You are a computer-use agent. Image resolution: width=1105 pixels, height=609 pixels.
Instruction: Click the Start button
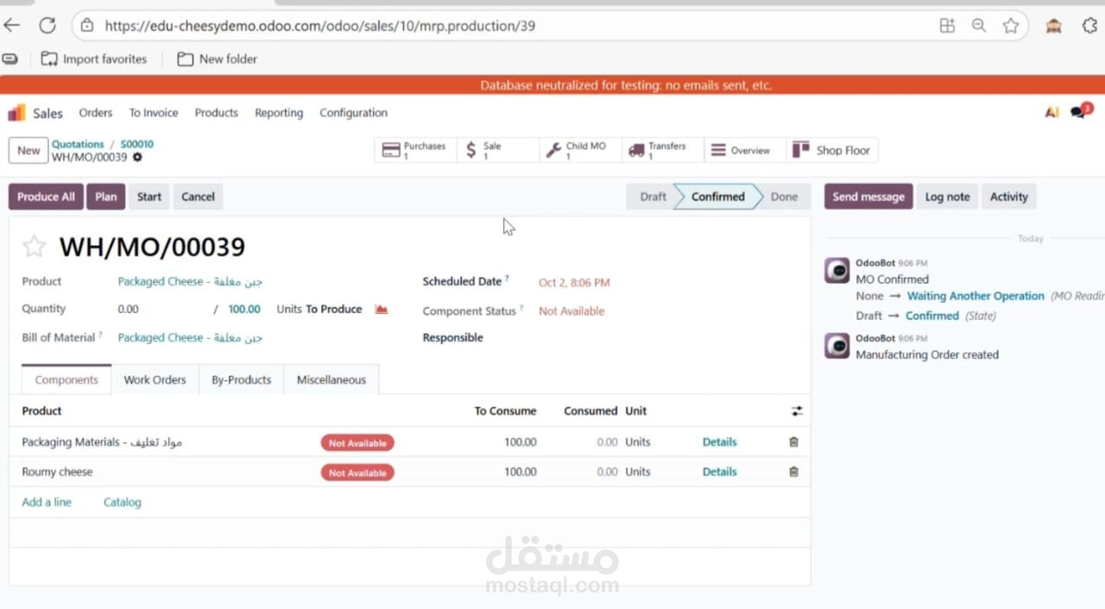pyautogui.click(x=149, y=197)
